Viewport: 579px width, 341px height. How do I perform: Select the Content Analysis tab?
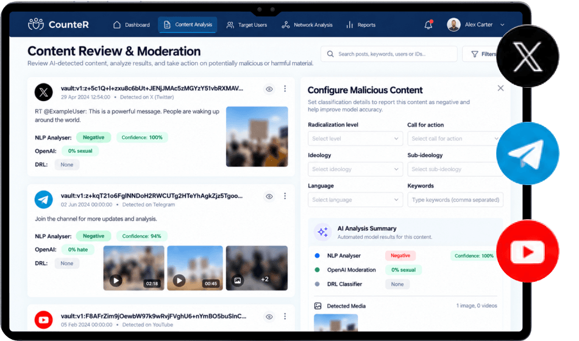tap(188, 25)
